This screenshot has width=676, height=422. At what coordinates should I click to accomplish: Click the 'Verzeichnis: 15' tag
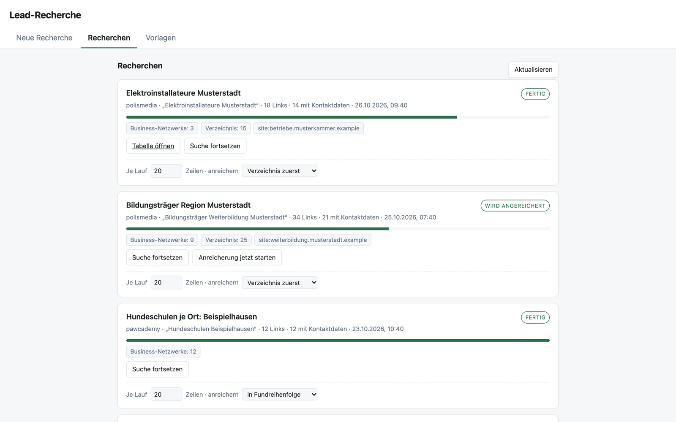click(226, 128)
